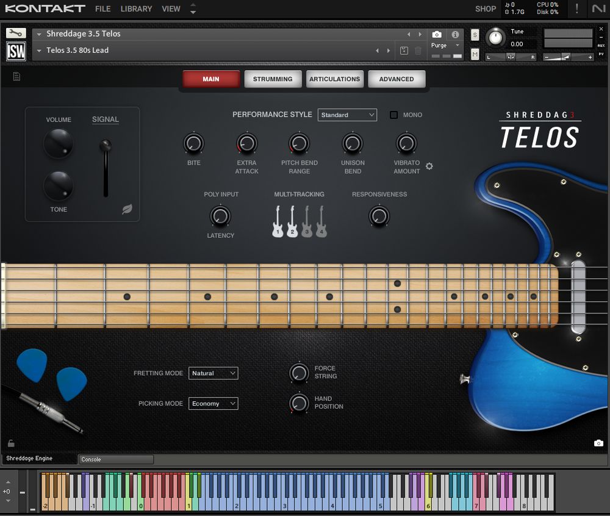Image resolution: width=610 pixels, height=516 pixels.
Task: Open the Picking Mode Economy dropdown
Action: (x=213, y=403)
